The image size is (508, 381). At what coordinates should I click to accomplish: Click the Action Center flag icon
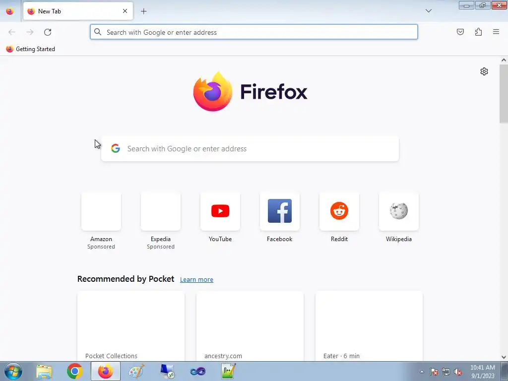tap(434, 372)
